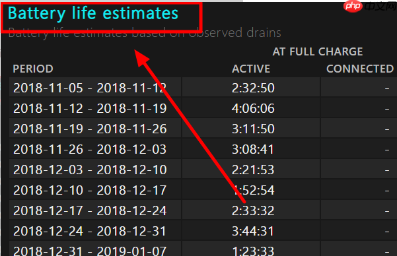
Task: Click active time value 3:08:41
Action: (253, 150)
